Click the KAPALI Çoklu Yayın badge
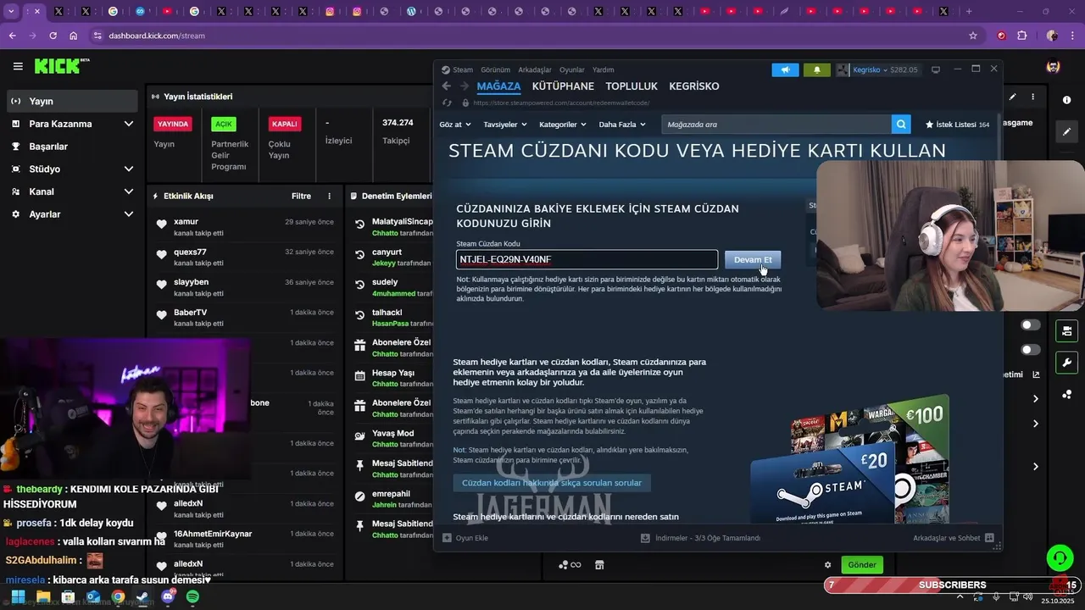Image resolution: width=1085 pixels, height=610 pixels. point(284,124)
